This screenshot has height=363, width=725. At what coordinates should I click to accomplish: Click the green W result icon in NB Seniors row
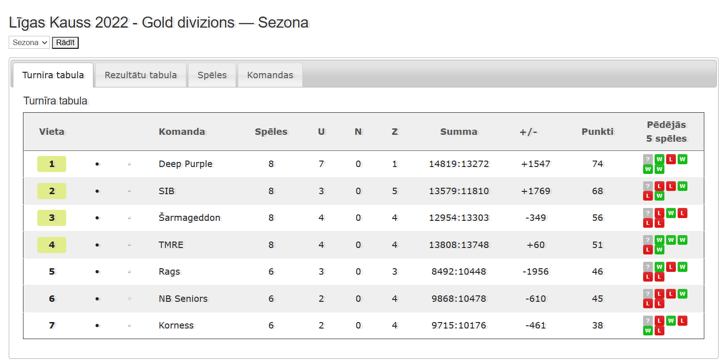(682, 294)
